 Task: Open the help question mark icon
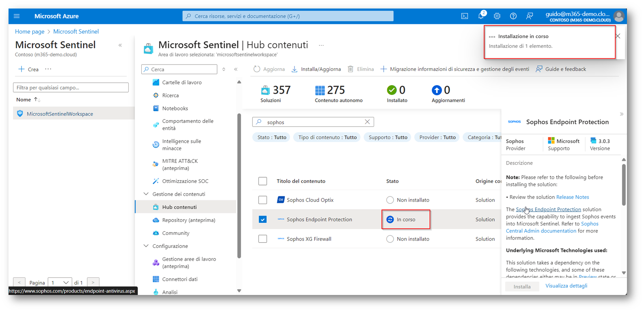point(513,16)
